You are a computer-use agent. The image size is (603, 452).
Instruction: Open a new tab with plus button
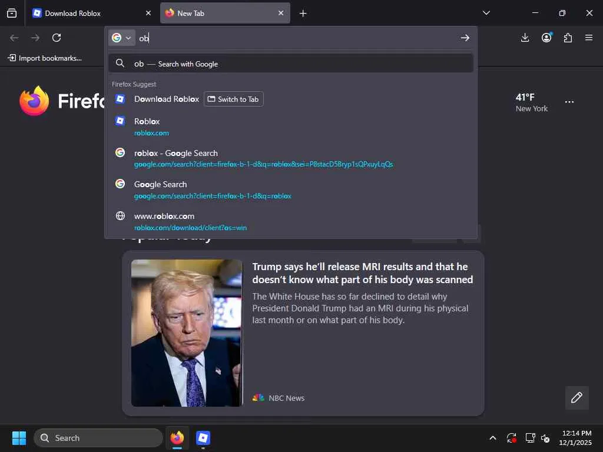pyautogui.click(x=303, y=14)
